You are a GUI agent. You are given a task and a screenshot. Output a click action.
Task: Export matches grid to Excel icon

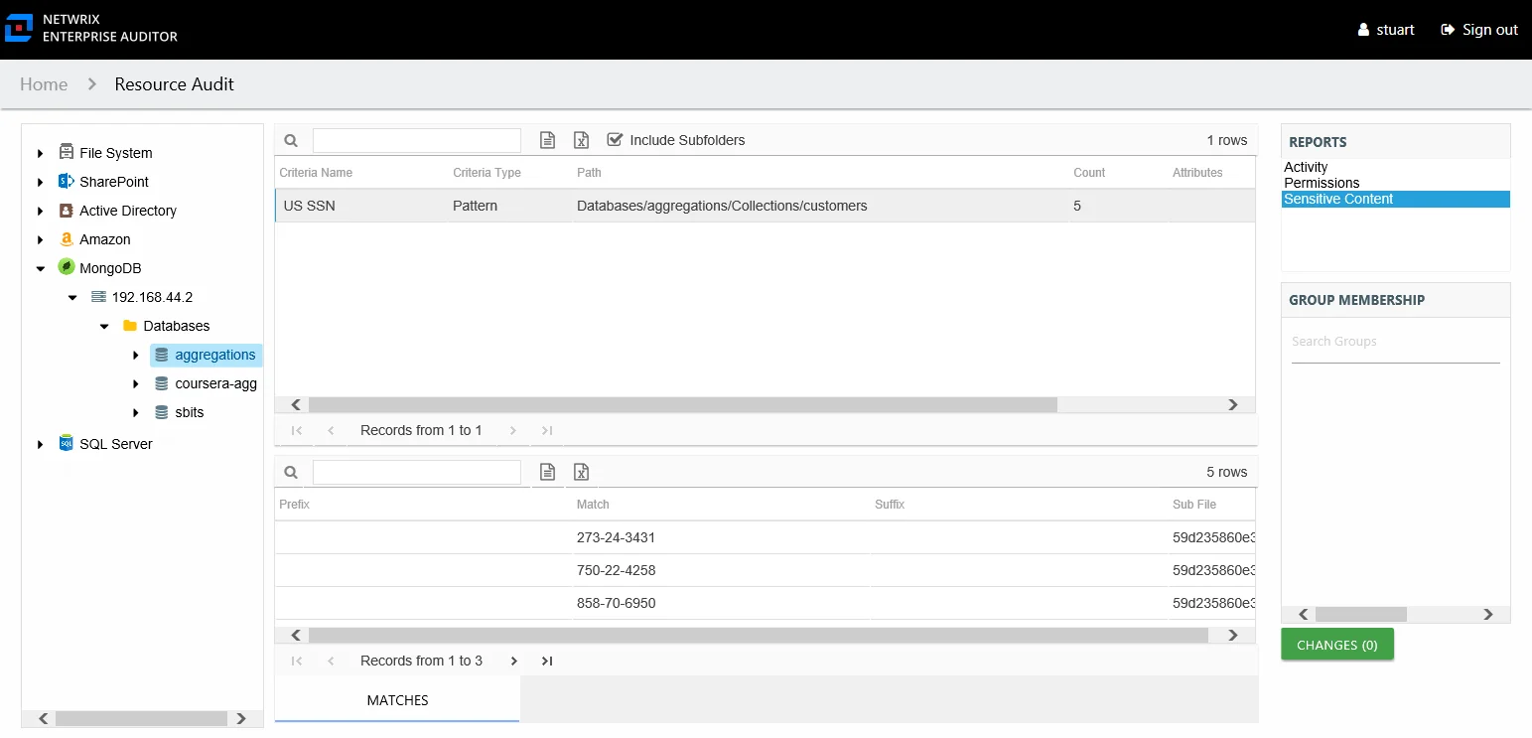582,472
